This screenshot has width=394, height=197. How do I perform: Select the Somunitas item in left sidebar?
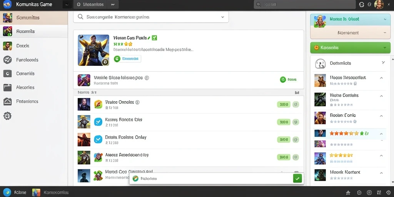click(34, 18)
